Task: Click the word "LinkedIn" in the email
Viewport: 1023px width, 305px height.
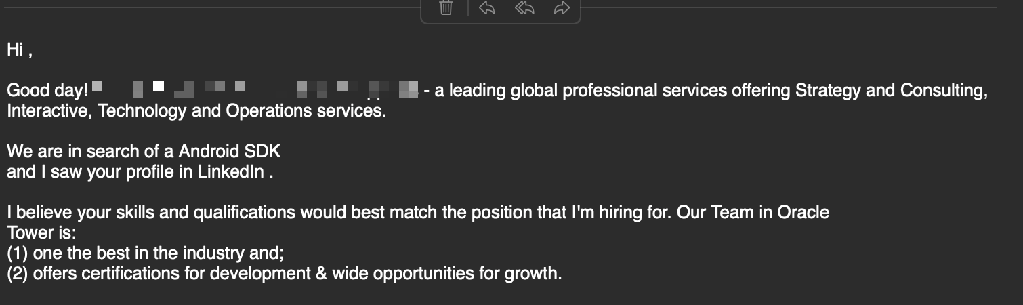Action: 230,172
